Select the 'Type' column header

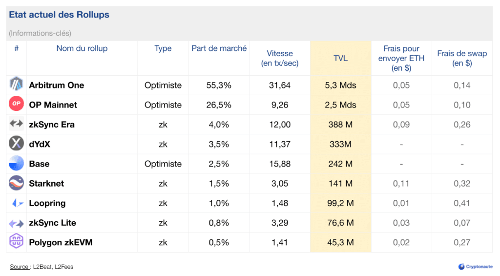[163, 48]
